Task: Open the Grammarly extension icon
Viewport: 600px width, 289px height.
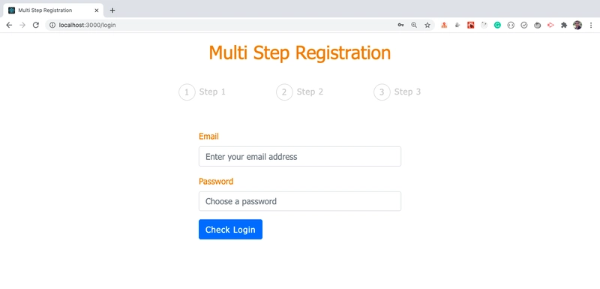Action: pyautogui.click(x=497, y=26)
